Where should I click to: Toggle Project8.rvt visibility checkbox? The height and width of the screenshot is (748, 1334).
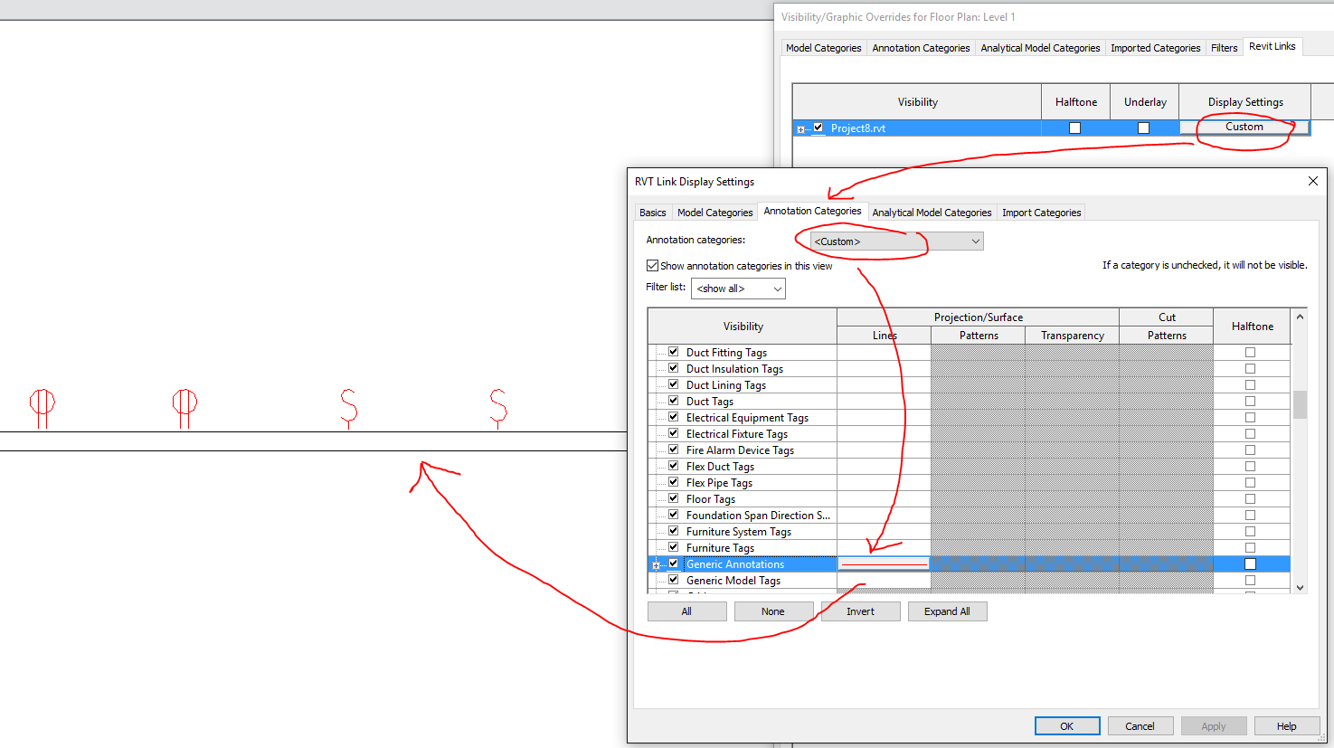tap(818, 128)
